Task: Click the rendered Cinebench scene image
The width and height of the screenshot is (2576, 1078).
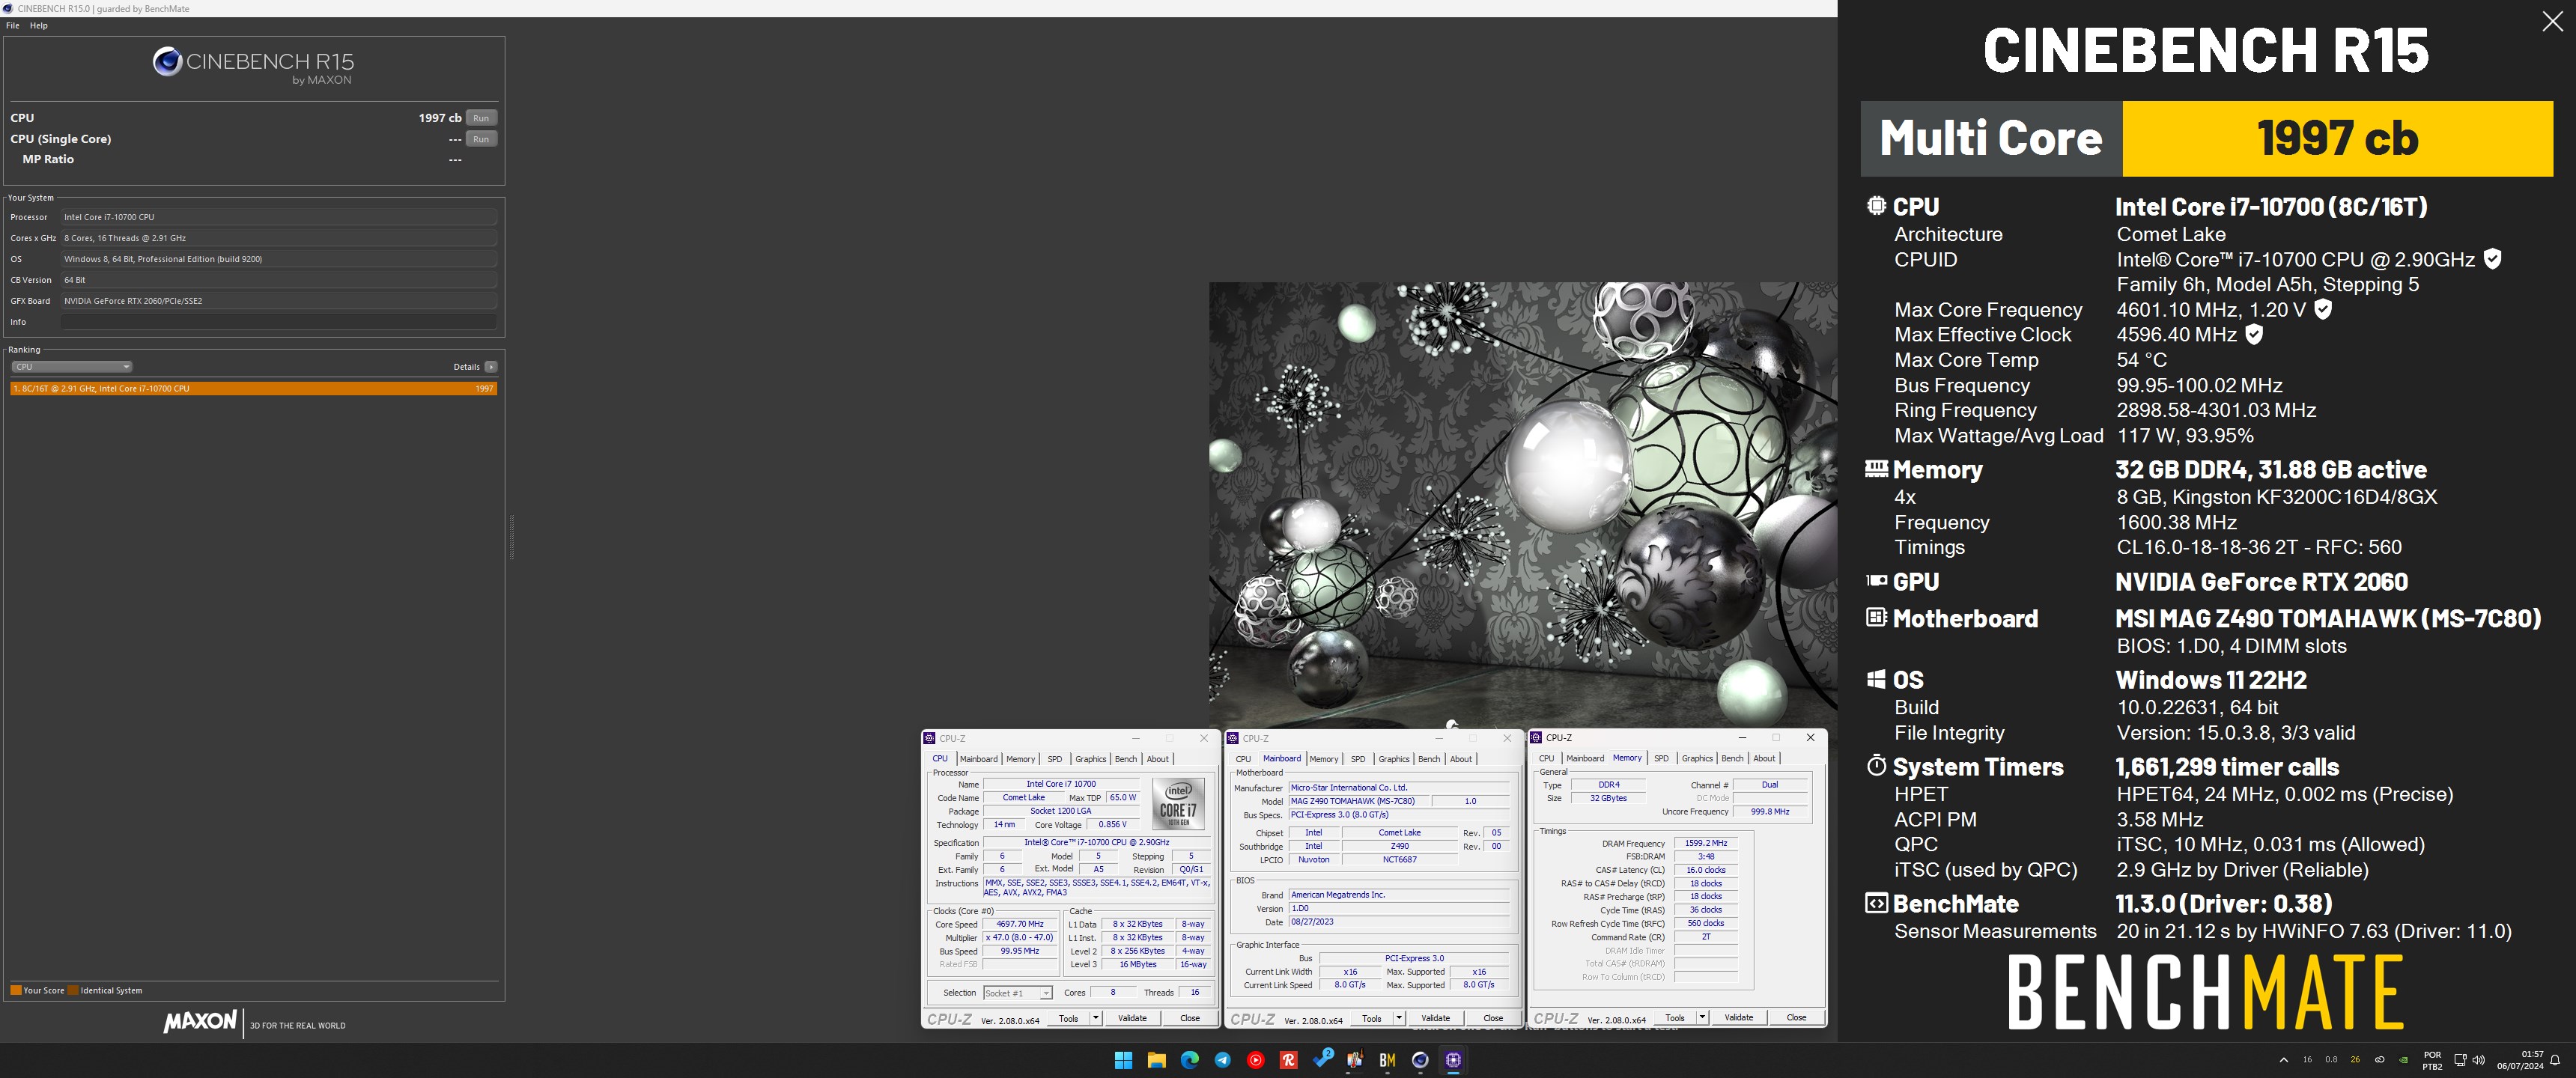Action: pyautogui.click(x=1522, y=504)
